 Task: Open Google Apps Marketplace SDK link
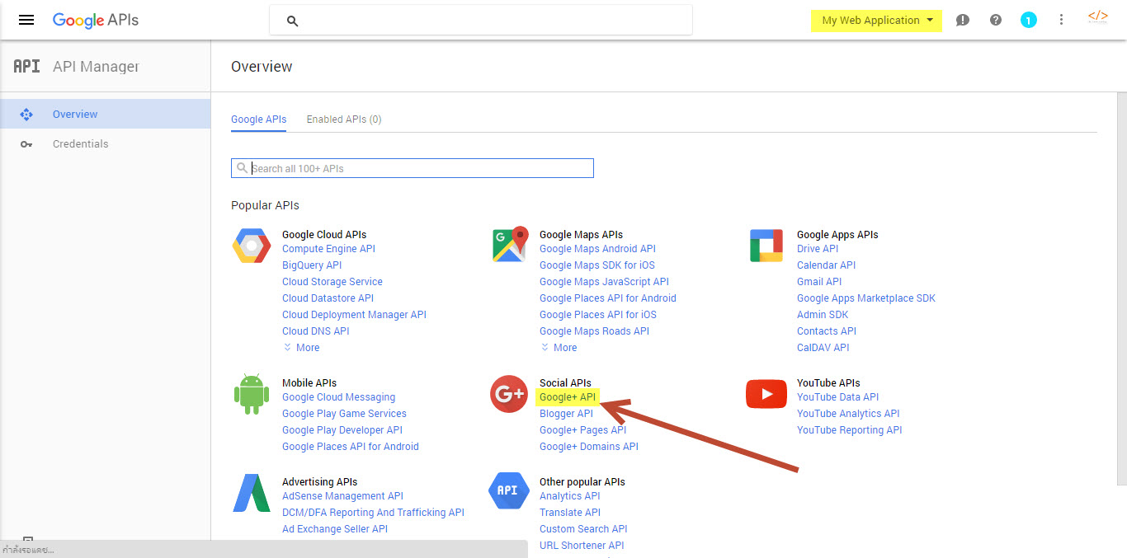(866, 298)
